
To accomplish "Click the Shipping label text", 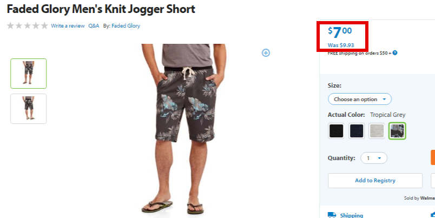I will 351,215.
